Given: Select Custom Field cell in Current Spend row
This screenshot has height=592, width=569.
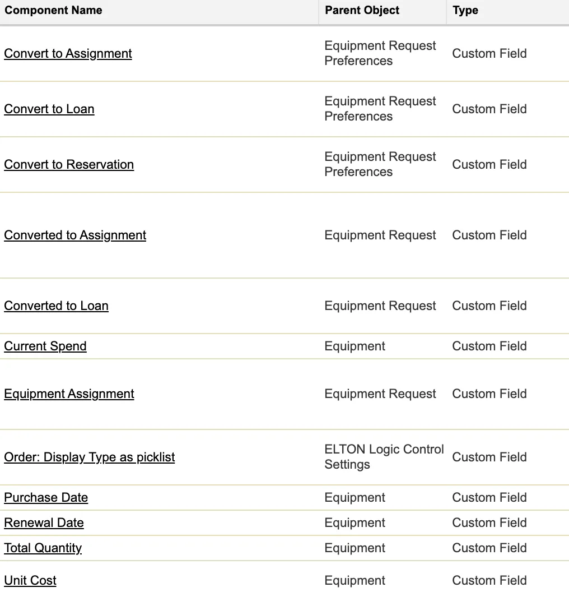Looking at the screenshot, I should 489,346.
